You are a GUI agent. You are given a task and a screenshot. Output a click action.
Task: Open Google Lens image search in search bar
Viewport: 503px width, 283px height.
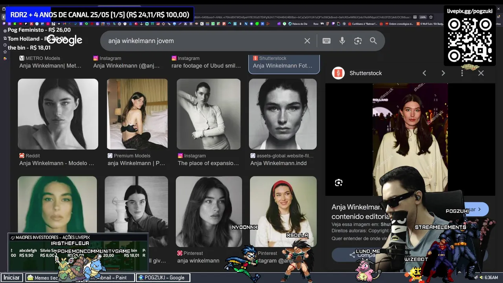tap(358, 41)
